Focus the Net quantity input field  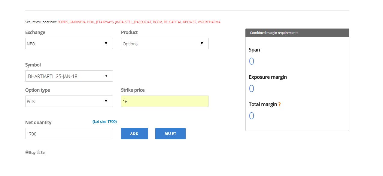click(69, 134)
